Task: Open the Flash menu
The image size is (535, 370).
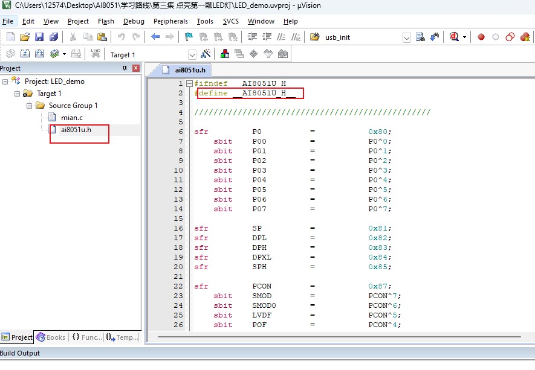Action: 106,21
